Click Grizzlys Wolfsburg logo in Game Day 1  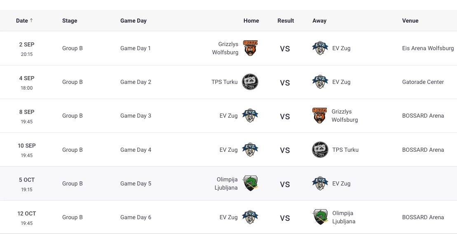click(250, 48)
